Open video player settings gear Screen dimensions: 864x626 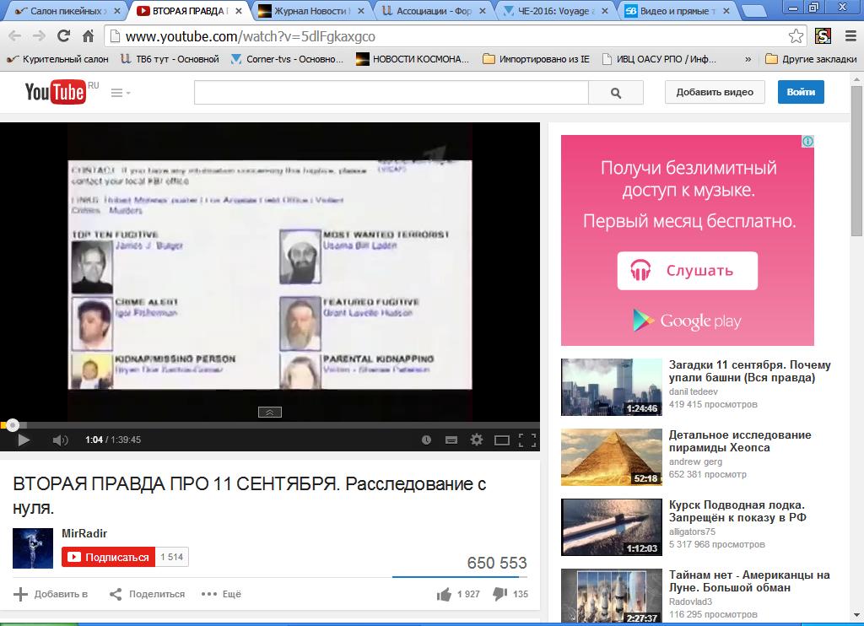click(x=477, y=440)
